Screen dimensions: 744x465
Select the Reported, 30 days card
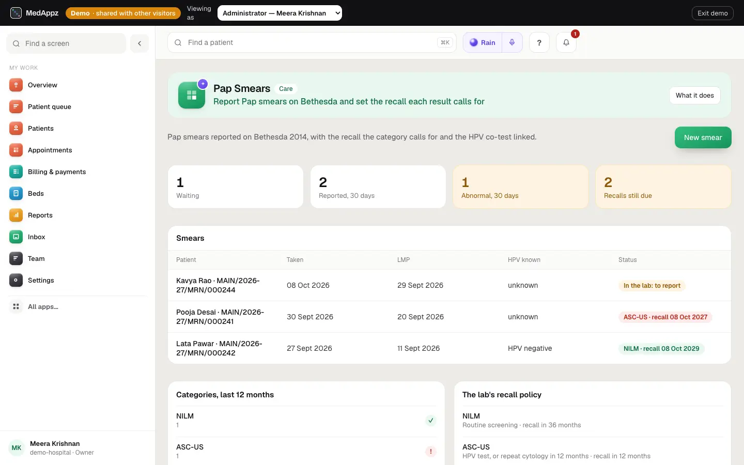[378, 187]
